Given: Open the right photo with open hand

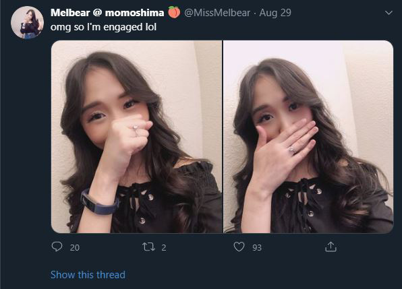Looking at the screenshot, I should pyautogui.click(x=308, y=137).
